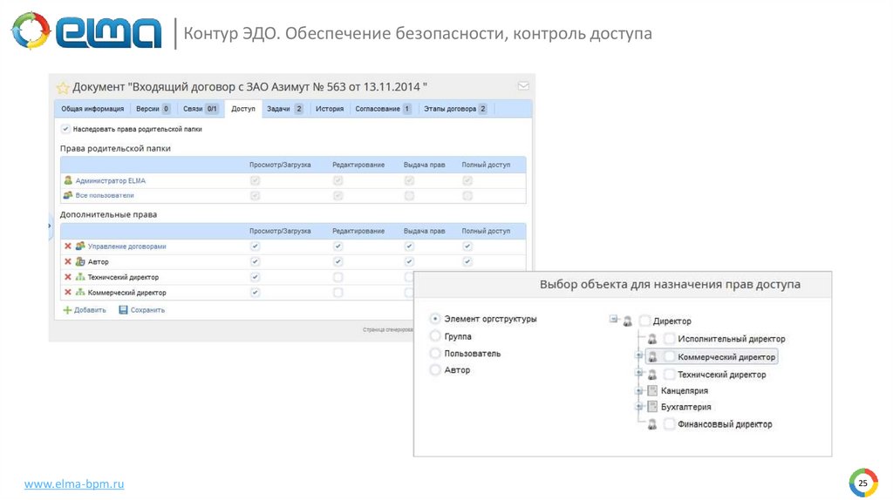893x500 pixels.
Task: Expand the Канцелярия tree node
Action: tap(638, 391)
